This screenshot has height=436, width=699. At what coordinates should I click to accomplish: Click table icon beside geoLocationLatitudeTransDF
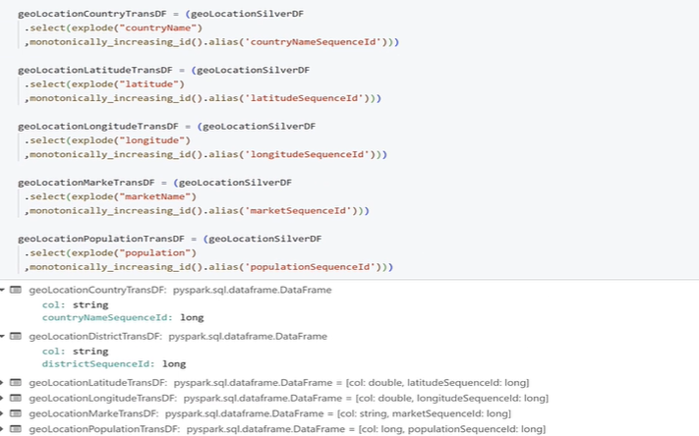pyautogui.click(x=16, y=383)
